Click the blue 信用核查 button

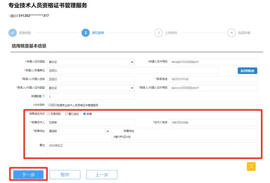pos(247,71)
